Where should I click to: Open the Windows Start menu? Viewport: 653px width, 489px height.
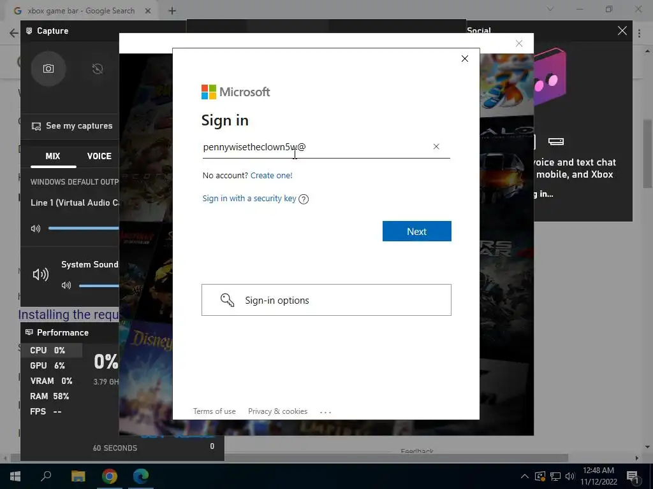[15, 476]
